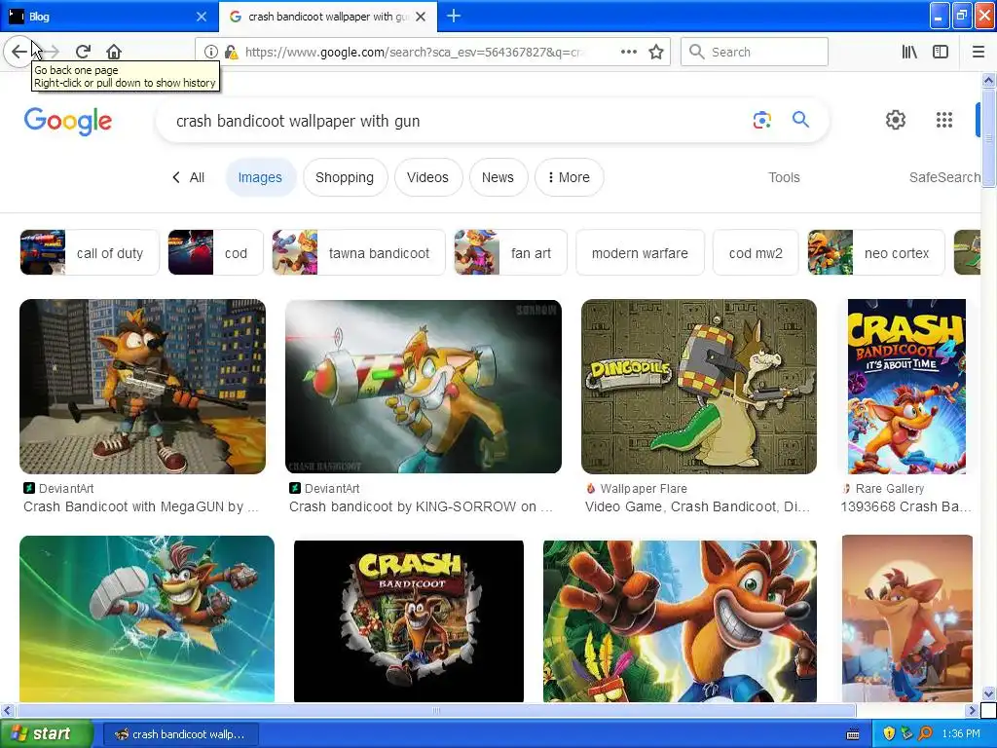Screen dimensions: 997x748
Task: Open Video Game, Crash Bandicoot, Di... link
Action: 697,506
